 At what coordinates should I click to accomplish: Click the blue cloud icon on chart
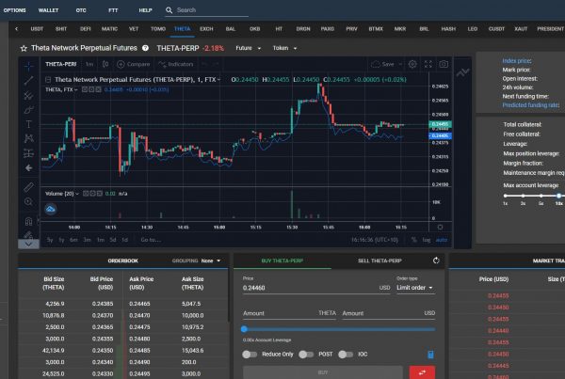(x=51, y=209)
